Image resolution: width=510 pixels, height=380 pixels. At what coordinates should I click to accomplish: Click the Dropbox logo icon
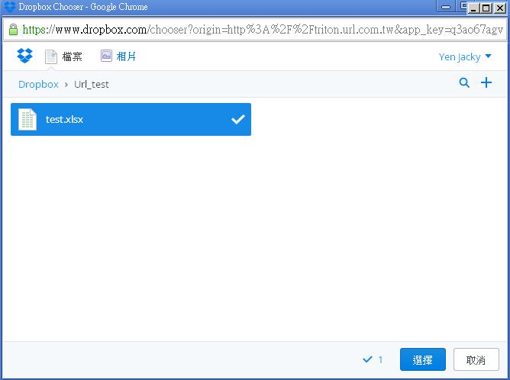coord(25,56)
